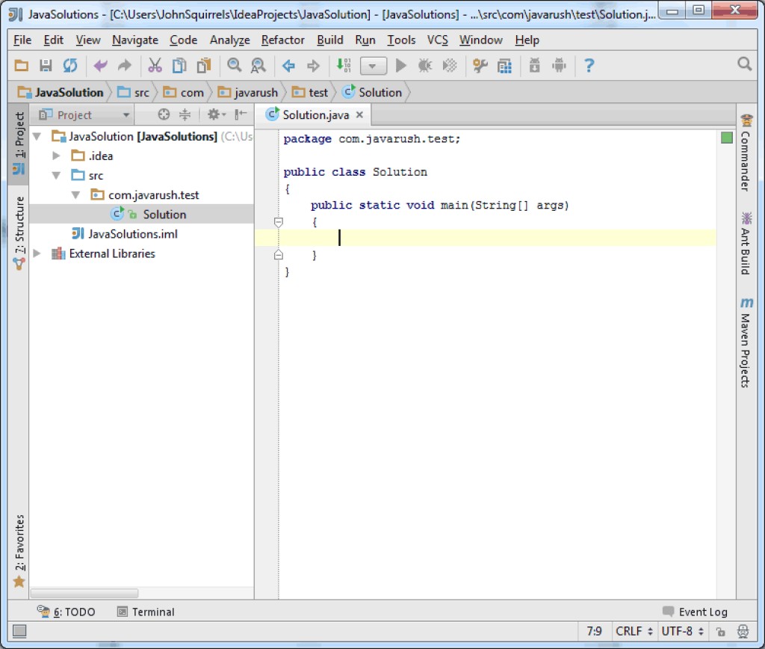The height and width of the screenshot is (649, 765).
Task: Open the Refactor menu
Action: point(282,40)
